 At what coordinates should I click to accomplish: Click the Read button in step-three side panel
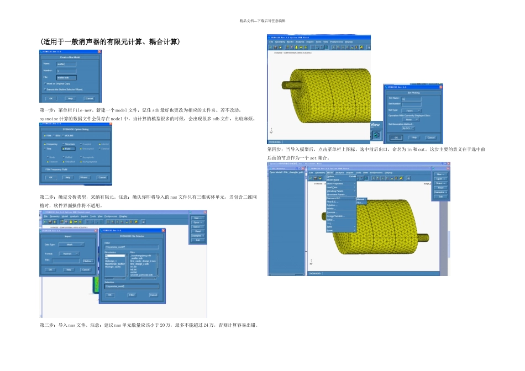(x=198, y=231)
